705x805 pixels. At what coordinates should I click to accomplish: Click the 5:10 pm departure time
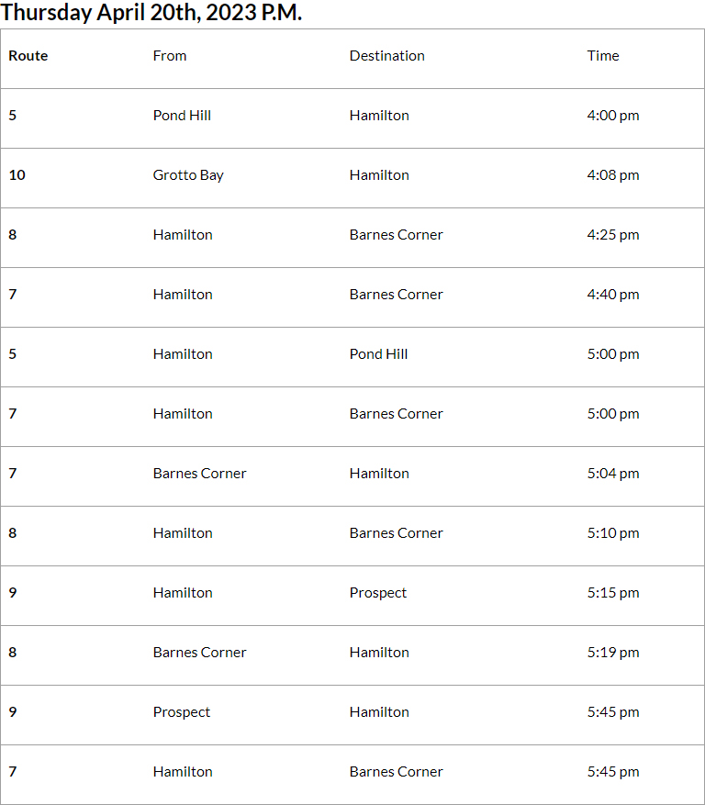click(x=613, y=533)
